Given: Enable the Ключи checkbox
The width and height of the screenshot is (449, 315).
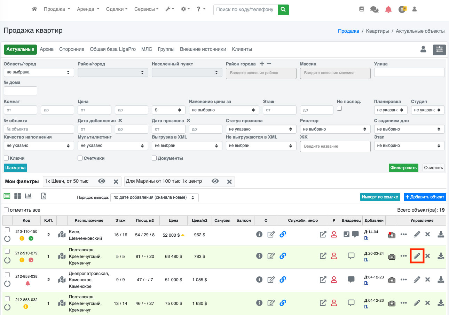Looking at the screenshot, I should click(x=6, y=158).
